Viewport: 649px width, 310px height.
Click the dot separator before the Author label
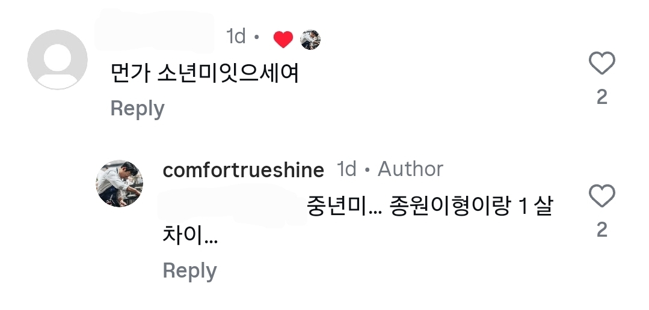coord(367,171)
